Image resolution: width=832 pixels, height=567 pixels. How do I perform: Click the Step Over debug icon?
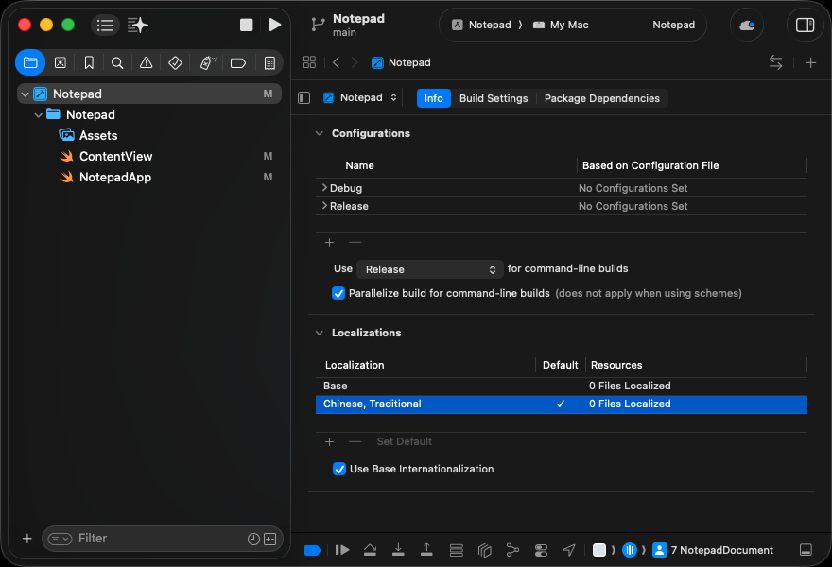coord(370,550)
